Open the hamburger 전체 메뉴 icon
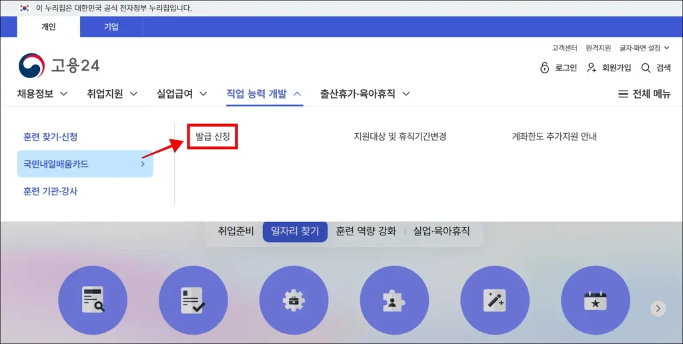Screen dimensions: 683x344 (623, 94)
